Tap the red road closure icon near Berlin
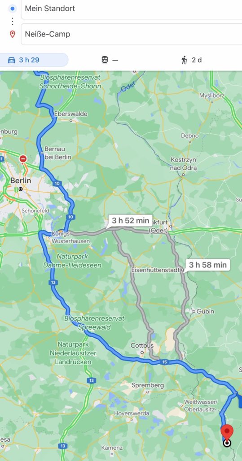The width and height of the screenshot is (242, 461). point(23,159)
